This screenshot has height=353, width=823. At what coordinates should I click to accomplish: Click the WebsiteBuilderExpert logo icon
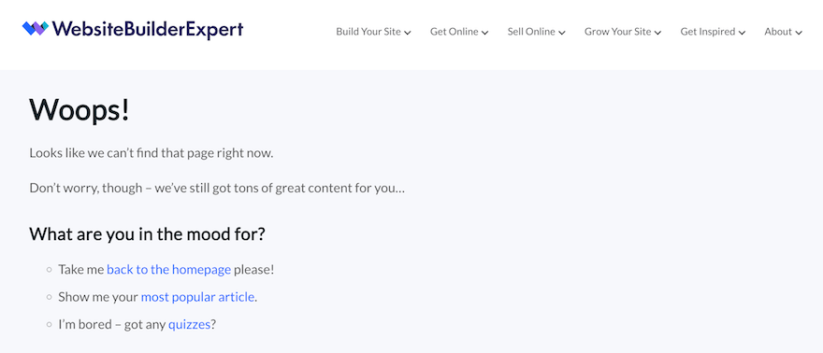pos(36,28)
